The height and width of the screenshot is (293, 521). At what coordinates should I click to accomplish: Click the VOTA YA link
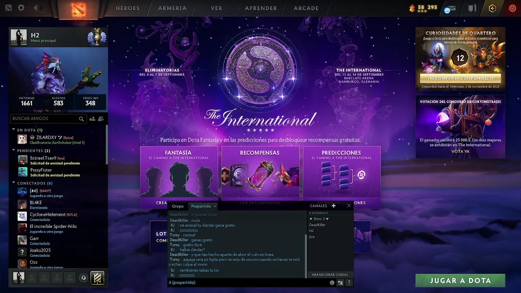[x=460, y=151]
